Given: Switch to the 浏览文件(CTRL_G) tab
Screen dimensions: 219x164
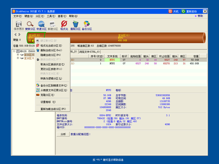Looking at the screenshot, I should (89, 52).
